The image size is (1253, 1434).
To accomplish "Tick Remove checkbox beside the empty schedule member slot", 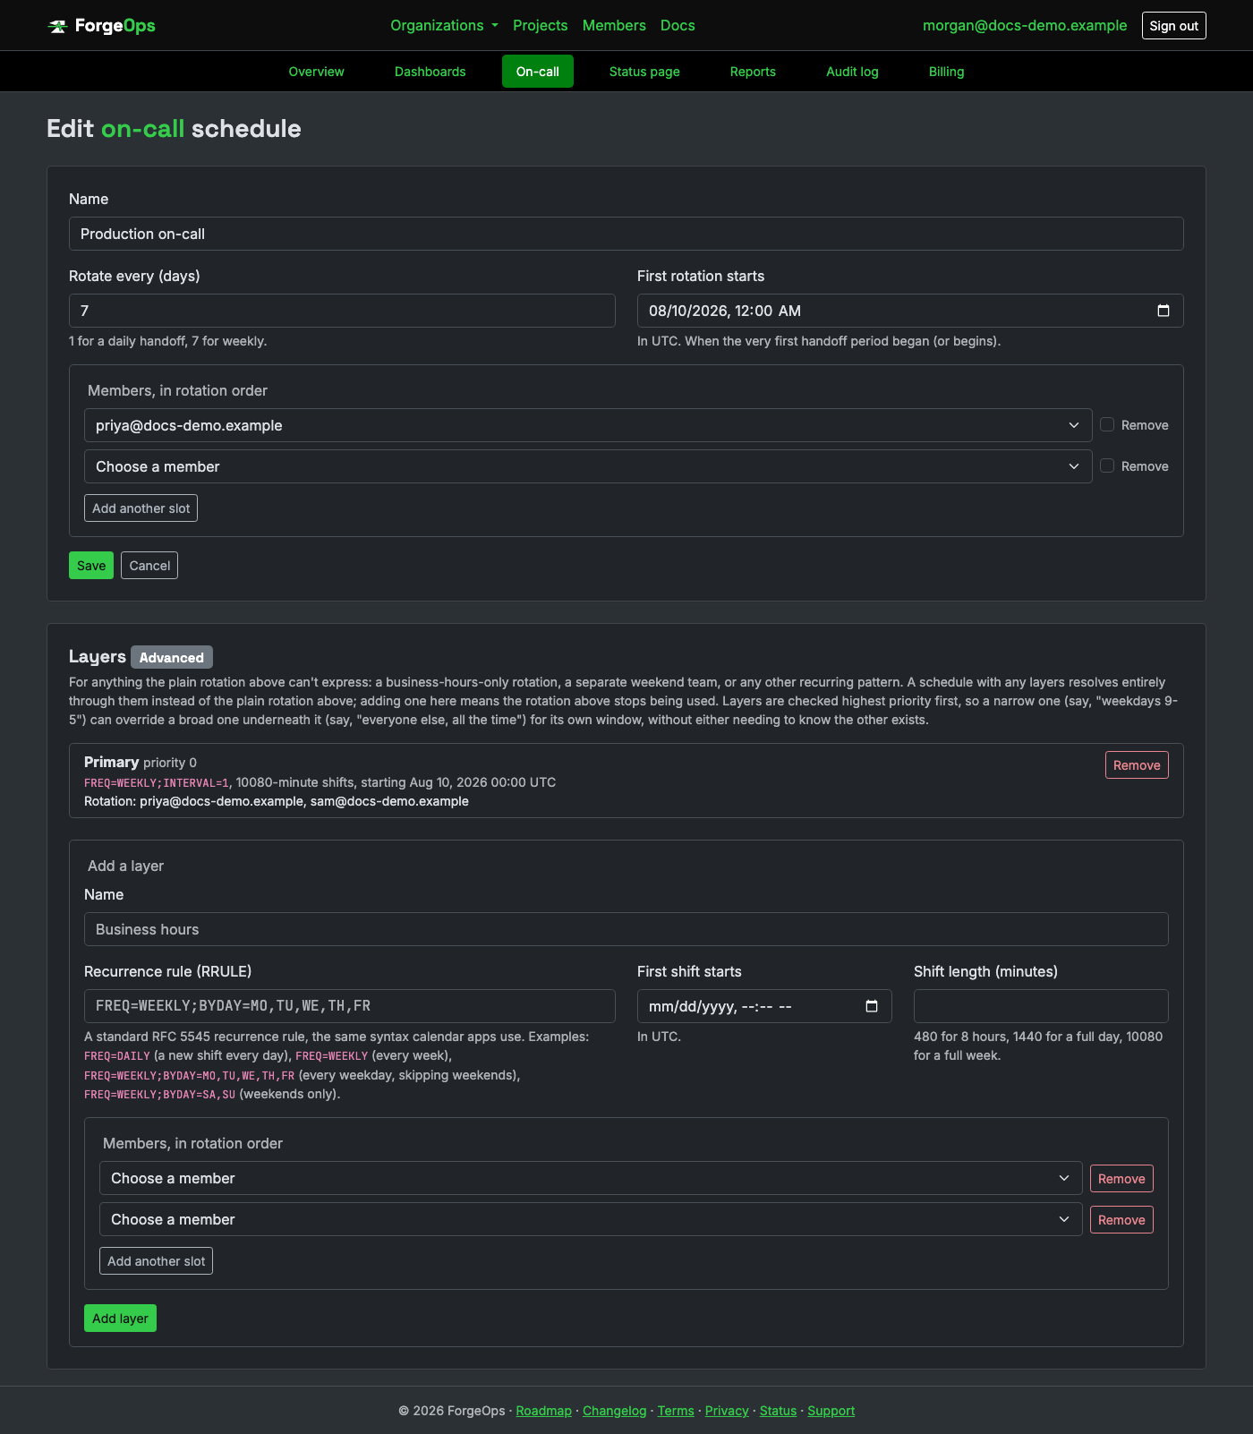I will click(x=1107, y=465).
